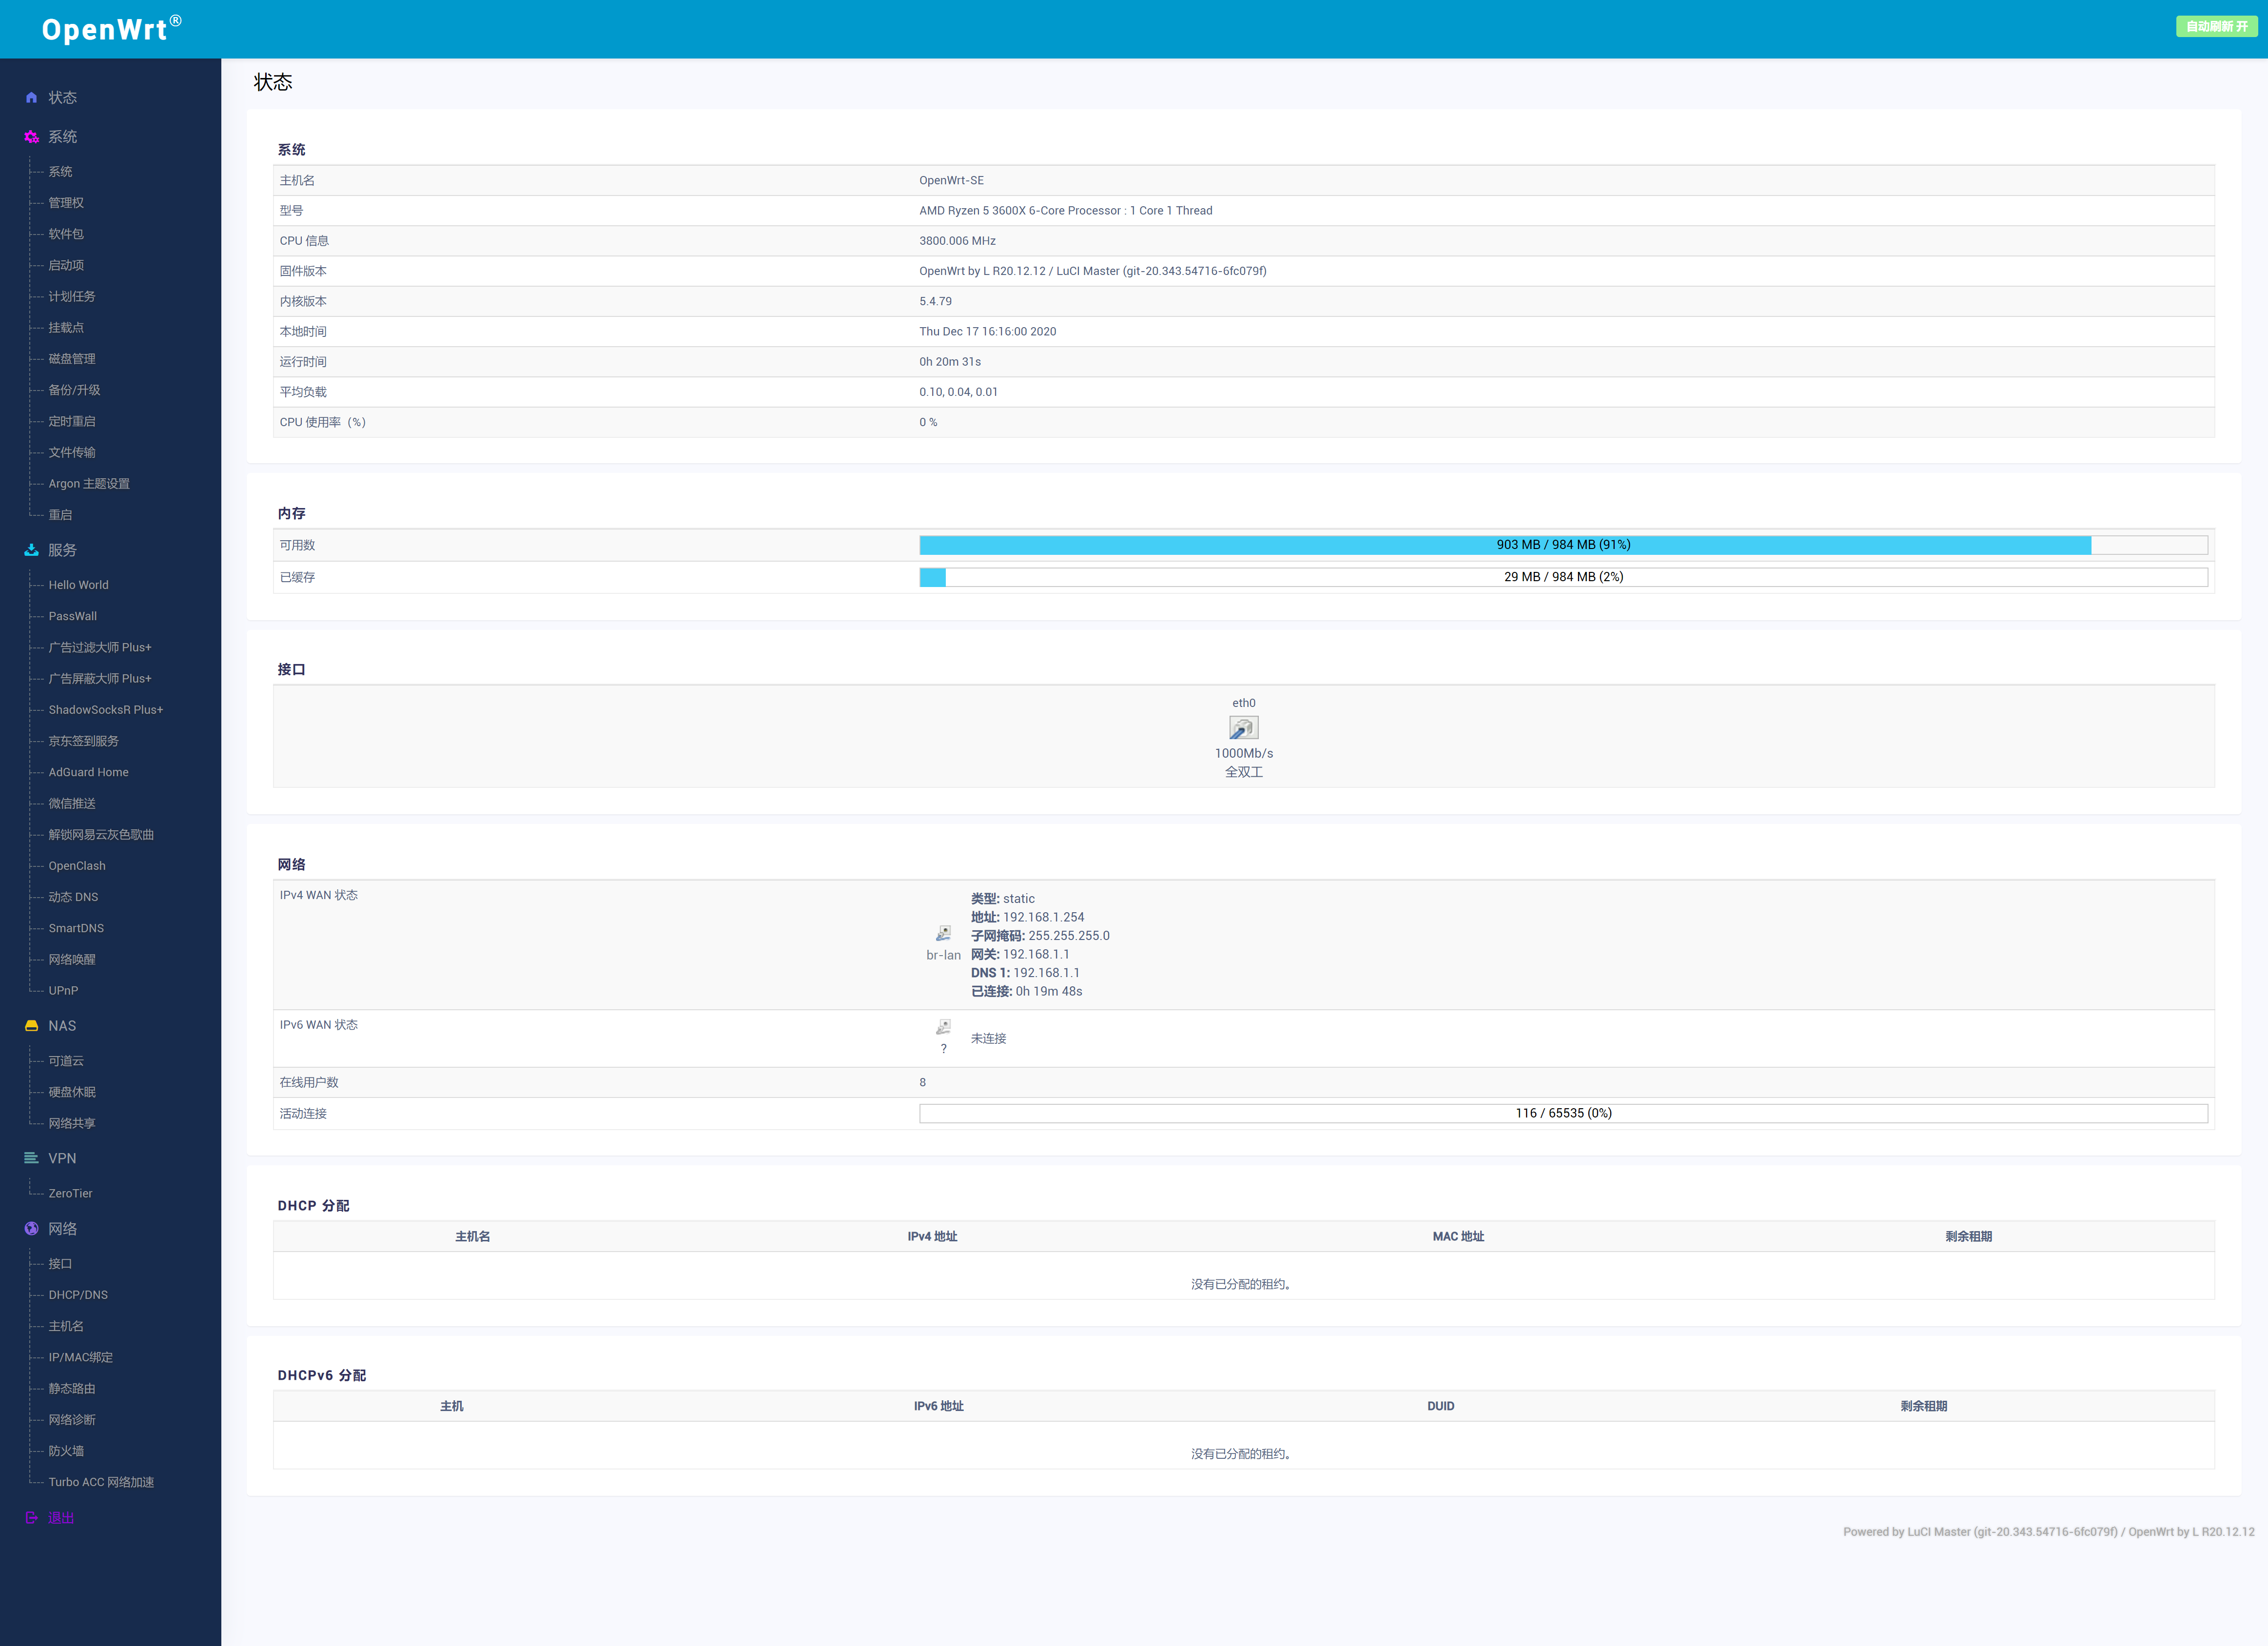Collapse the 网络 sidebar section

(62, 1228)
